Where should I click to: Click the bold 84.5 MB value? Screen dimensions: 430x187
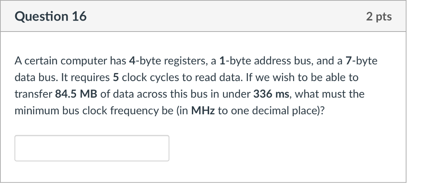coord(76,94)
